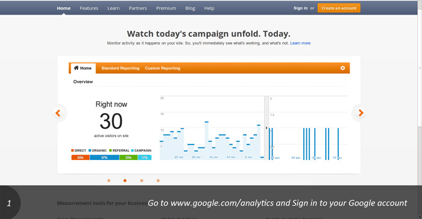Click the orange DIRECT 23% bar segment
The image size is (422, 219).
pos(80,158)
